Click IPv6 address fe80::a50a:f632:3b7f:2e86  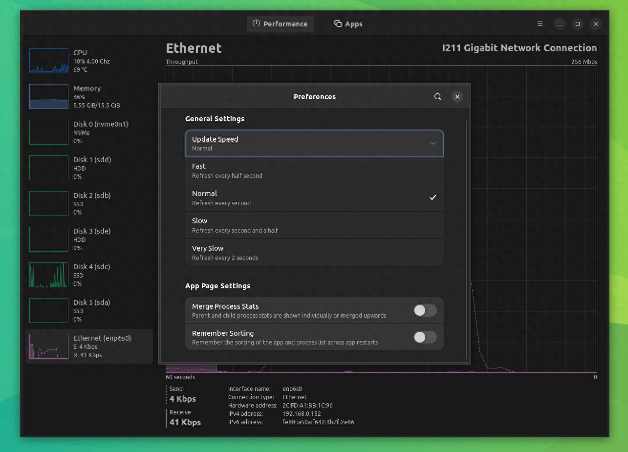(318, 422)
